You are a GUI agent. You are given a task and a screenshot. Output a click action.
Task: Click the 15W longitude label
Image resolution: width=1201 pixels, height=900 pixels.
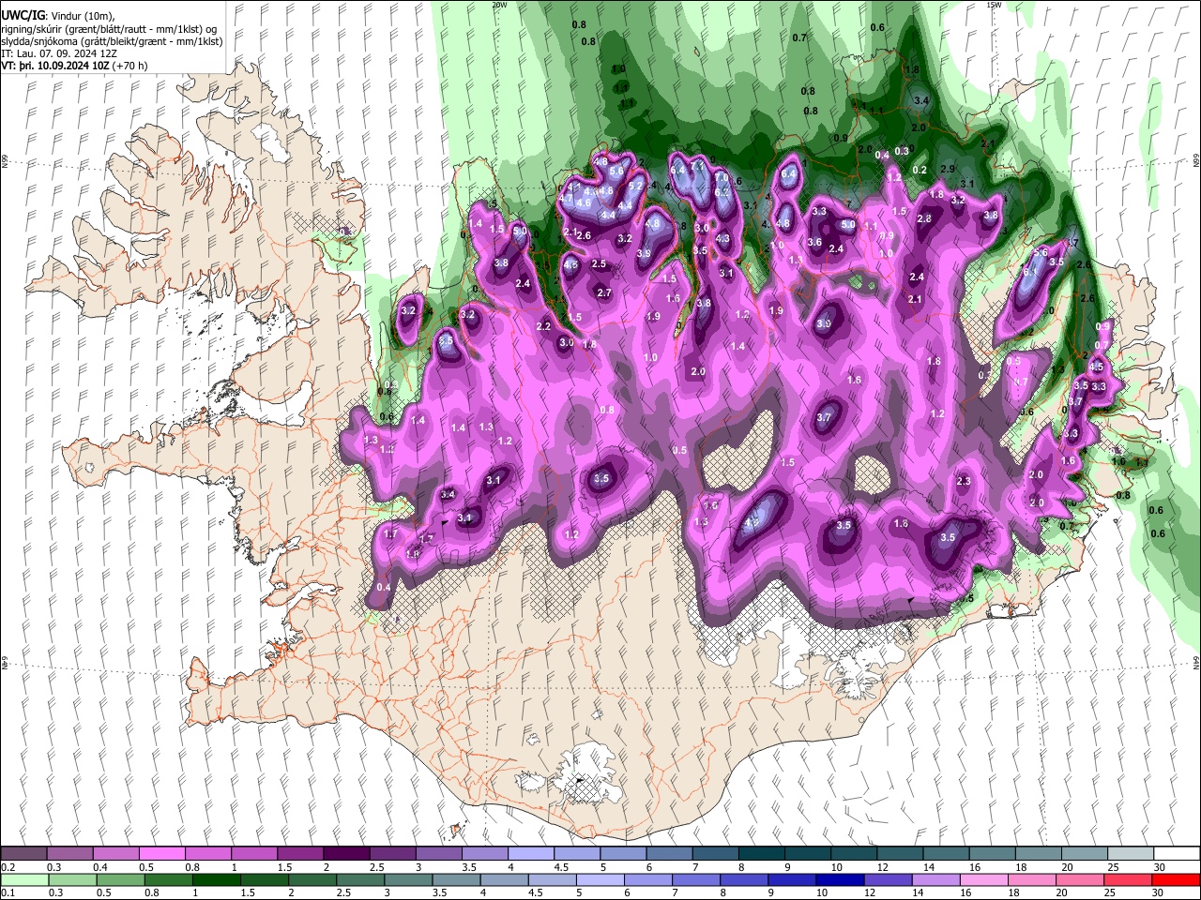tap(994, 5)
